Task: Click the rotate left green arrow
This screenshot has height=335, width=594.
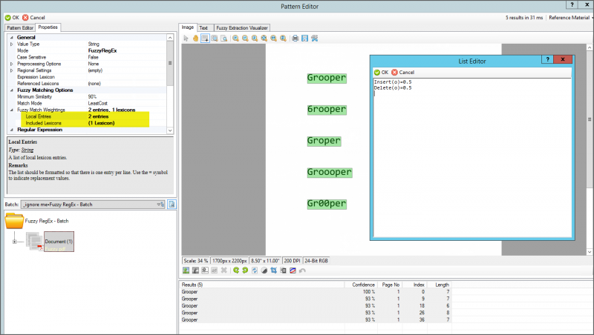Action: click(236, 271)
